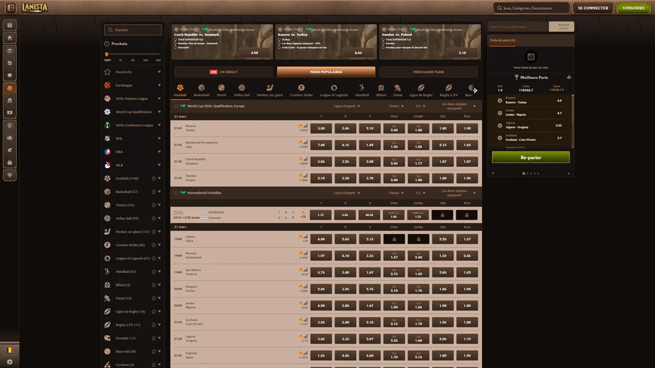The width and height of the screenshot is (655, 368).
Task: Select the Tennis sport icon
Action: coord(222,90)
